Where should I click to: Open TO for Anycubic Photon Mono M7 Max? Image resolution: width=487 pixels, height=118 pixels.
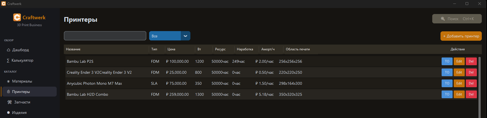coord(447,83)
